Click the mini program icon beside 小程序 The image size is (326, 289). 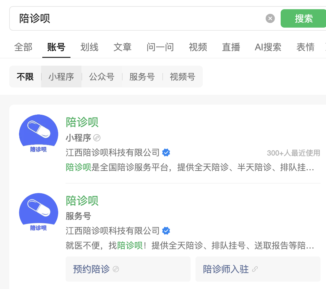click(97, 138)
